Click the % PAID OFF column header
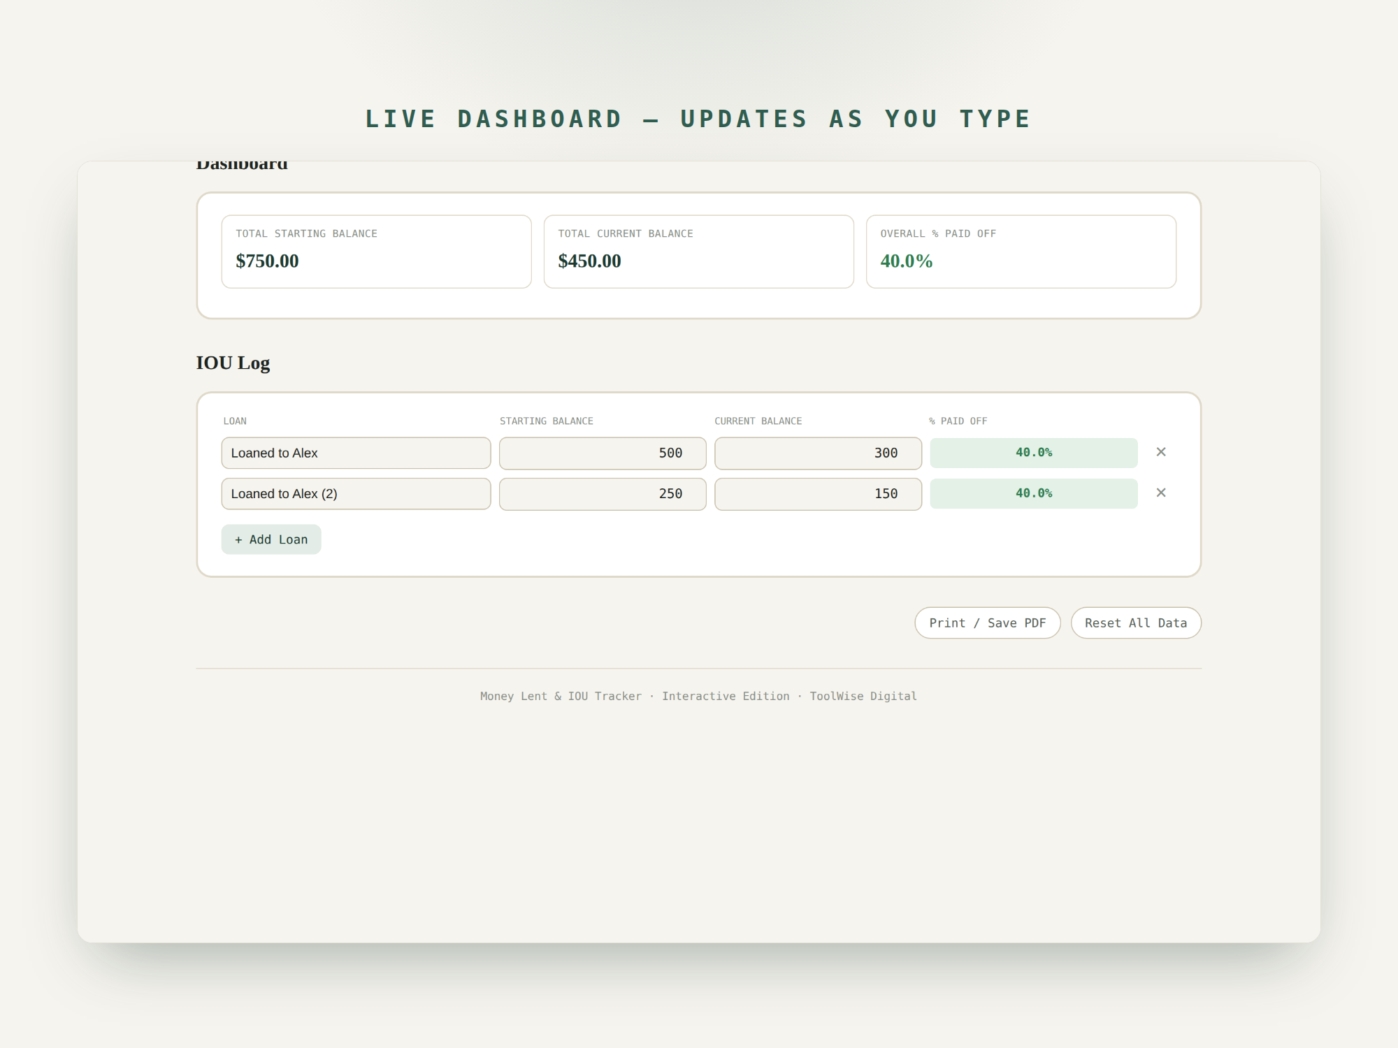The height and width of the screenshot is (1048, 1398). (x=958, y=421)
